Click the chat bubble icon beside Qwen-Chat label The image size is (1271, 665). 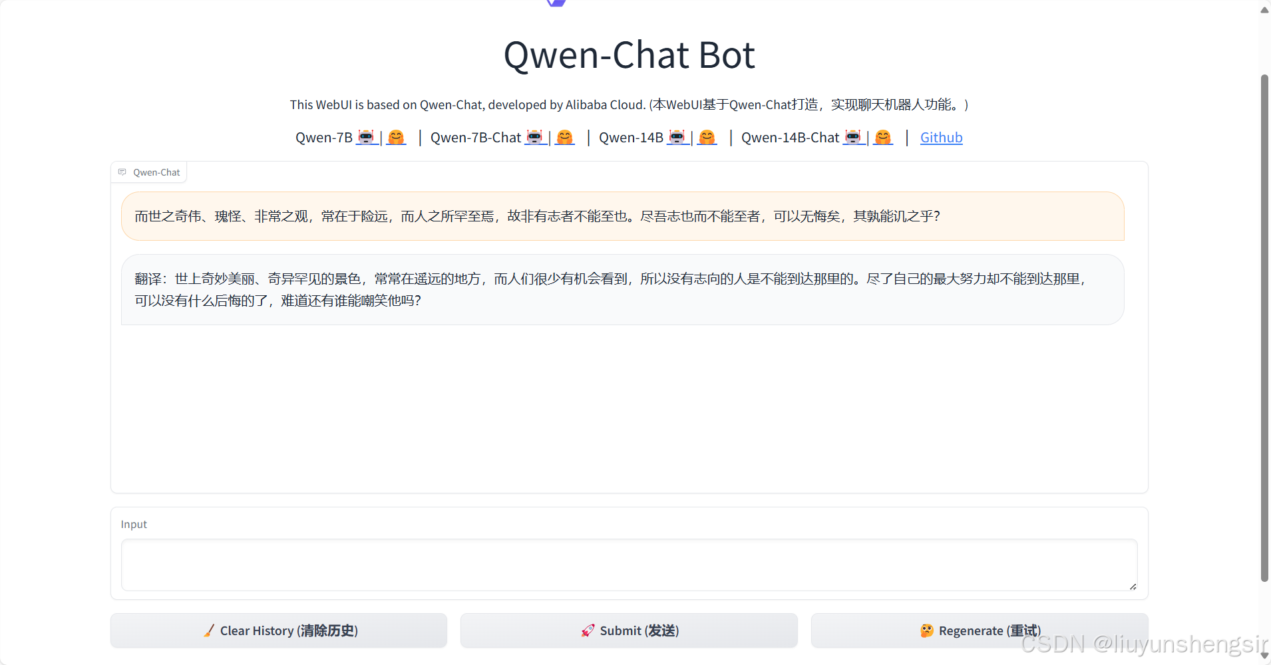coord(122,172)
